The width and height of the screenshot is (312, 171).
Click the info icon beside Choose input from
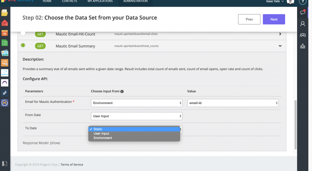(122, 91)
